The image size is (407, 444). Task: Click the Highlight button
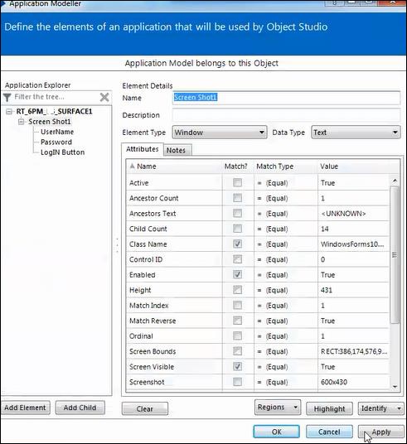tap(329, 408)
